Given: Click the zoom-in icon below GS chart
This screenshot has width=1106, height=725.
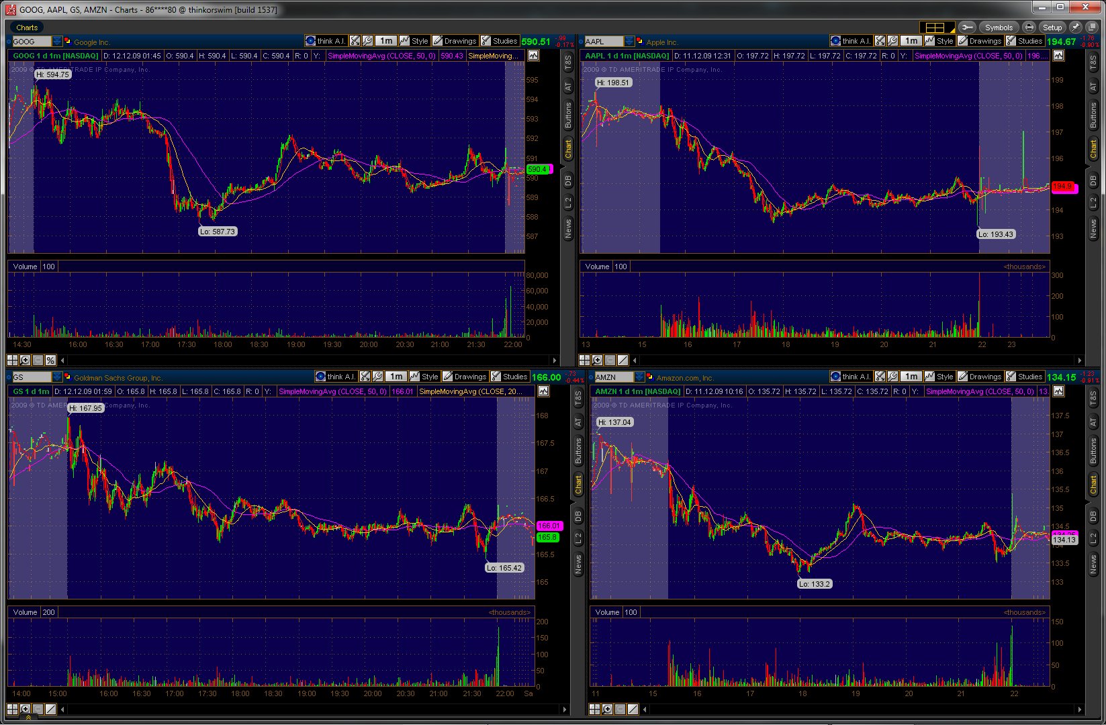Looking at the screenshot, I should (x=26, y=709).
